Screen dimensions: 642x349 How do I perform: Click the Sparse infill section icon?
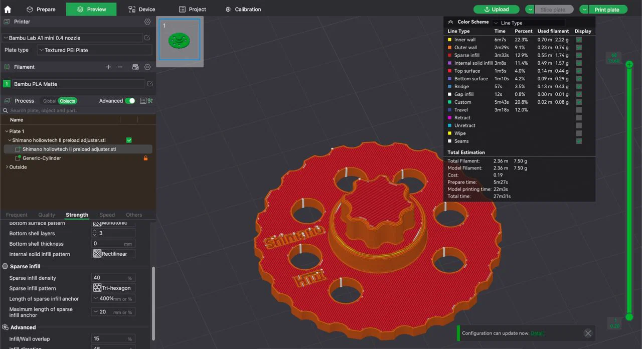tap(6, 266)
